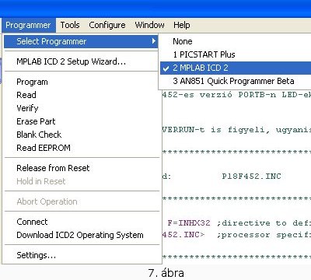The width and height of the screenshot is (311, 280).
Task: Select 3 AN851 Quick Programmer Beta
Action: click(x=236, y=81)
